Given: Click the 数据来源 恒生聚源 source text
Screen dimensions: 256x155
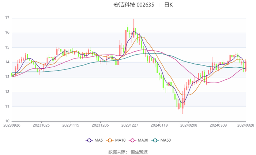Looking at the screenshot, I should [x=128, y=151].
